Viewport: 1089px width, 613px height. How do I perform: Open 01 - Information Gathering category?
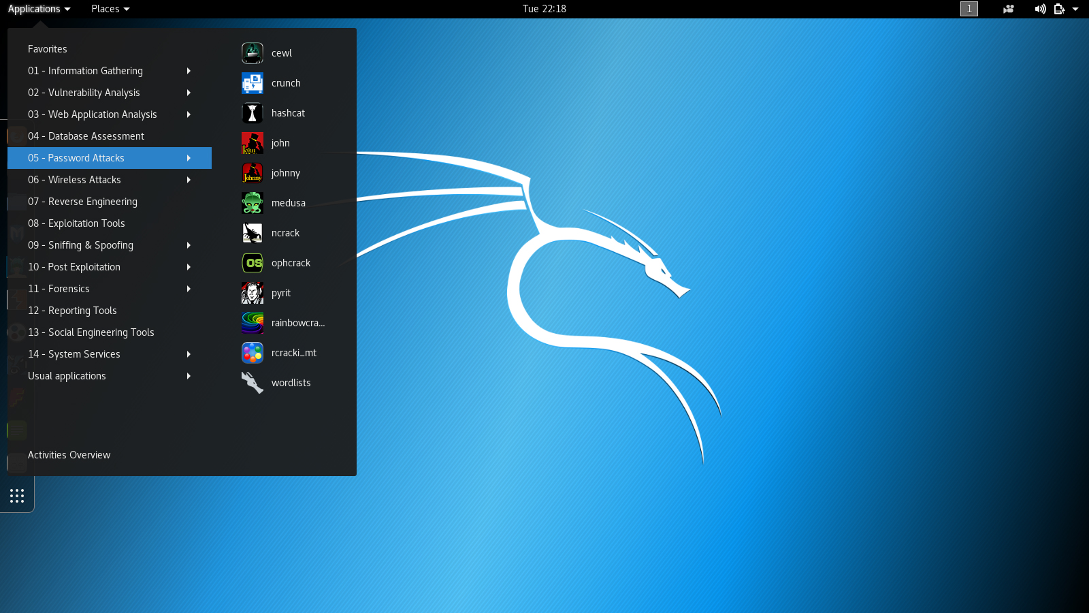tap(110, 71)
